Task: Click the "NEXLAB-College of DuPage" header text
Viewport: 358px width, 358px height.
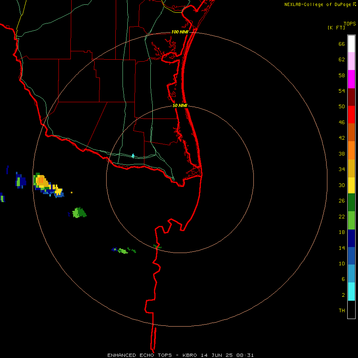Action: click(317, 4)
